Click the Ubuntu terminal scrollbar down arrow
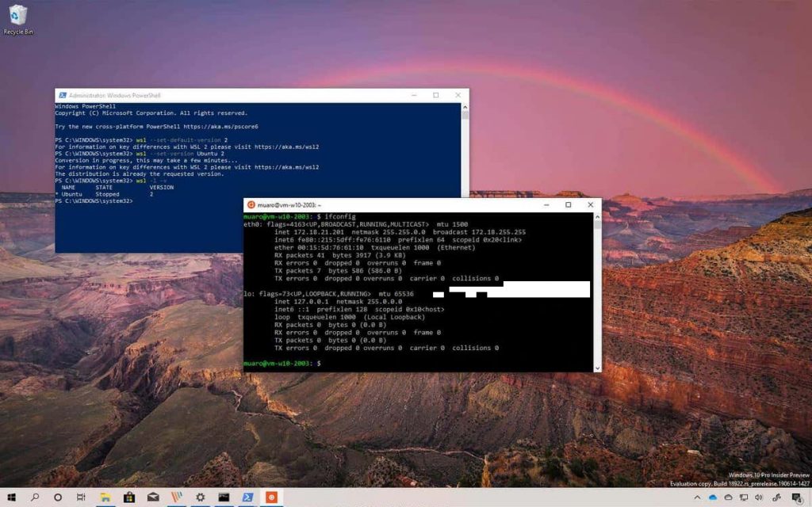 tap(599, 367)
